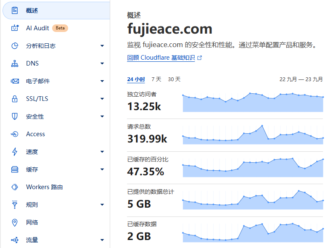Image resolution: width=328 pixels, height=248 pixels.
Task: Select the 24 小时 time range tab
Action: point(136,79)
